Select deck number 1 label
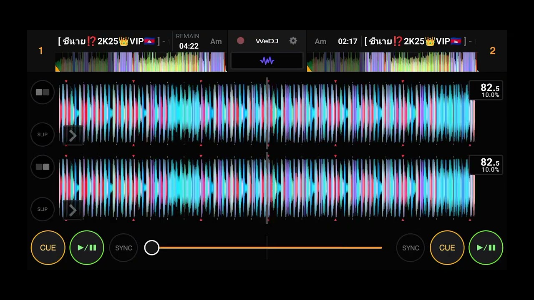The image size is (534, 300). (x=40, y=51)
